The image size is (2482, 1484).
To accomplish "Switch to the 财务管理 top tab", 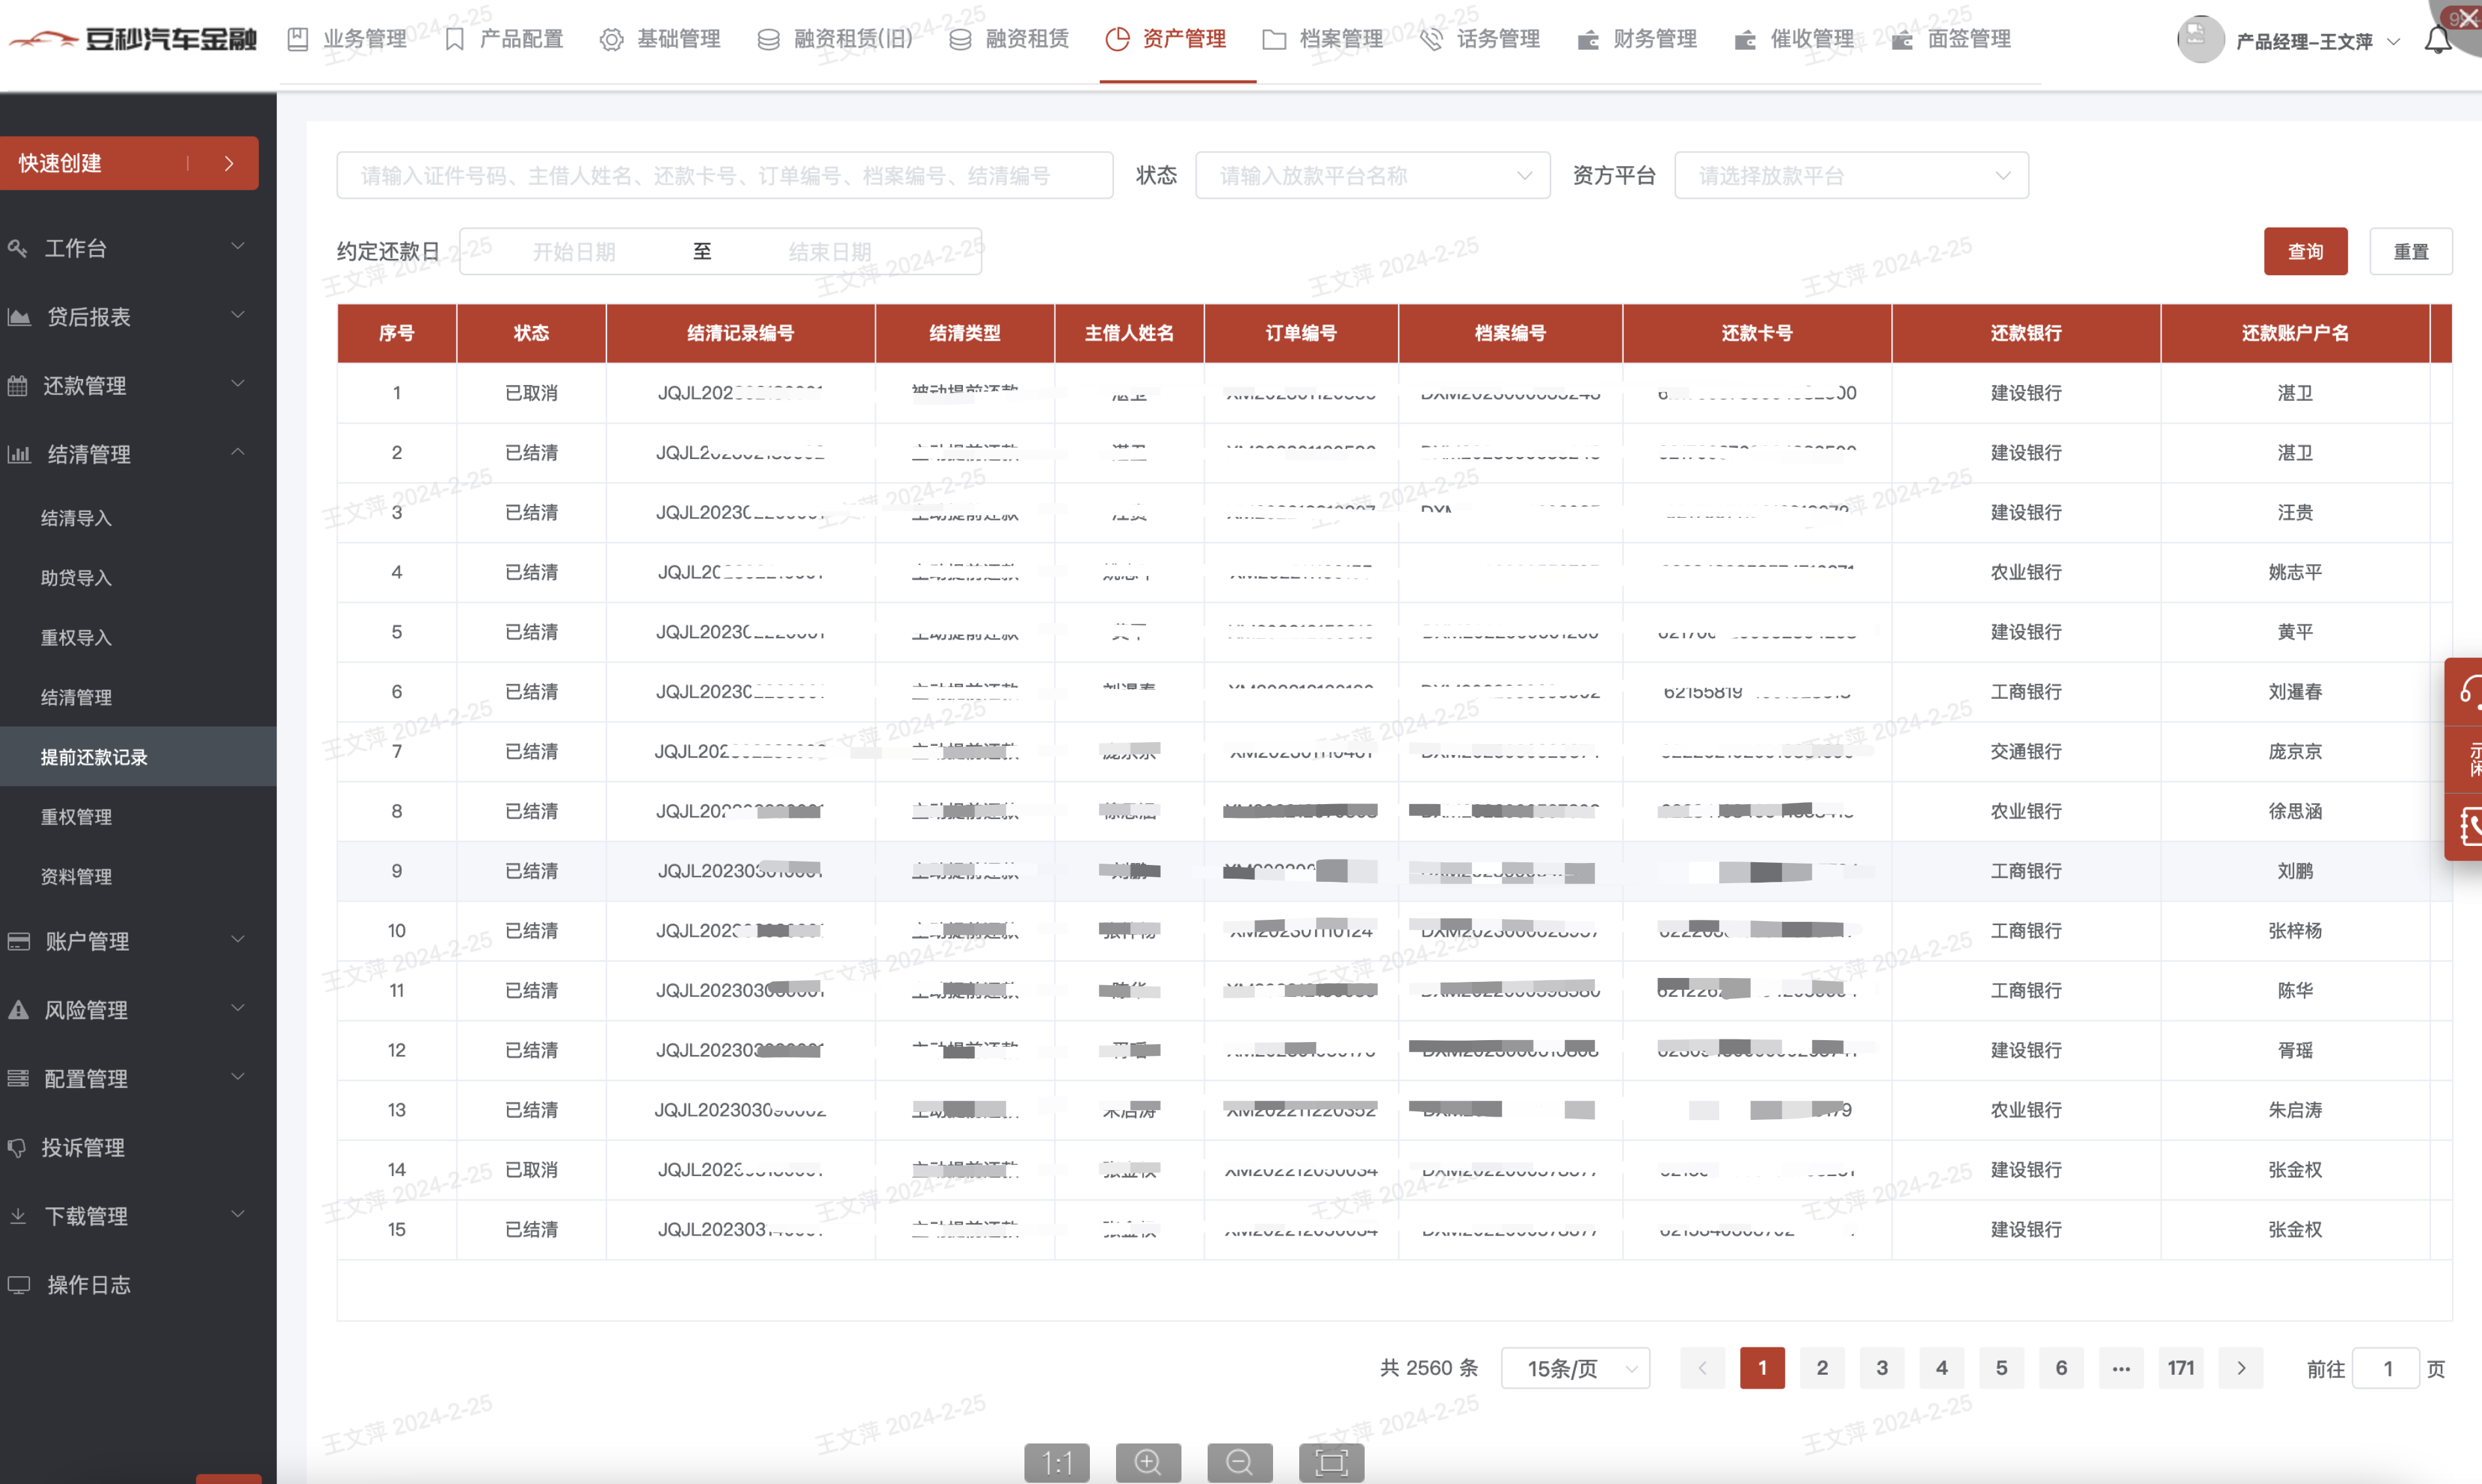I will [x=1637, y=39].
